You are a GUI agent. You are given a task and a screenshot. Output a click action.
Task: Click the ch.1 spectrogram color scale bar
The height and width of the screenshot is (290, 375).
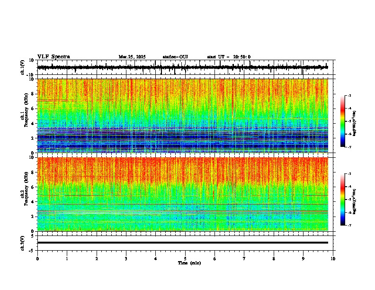(342, 121)
